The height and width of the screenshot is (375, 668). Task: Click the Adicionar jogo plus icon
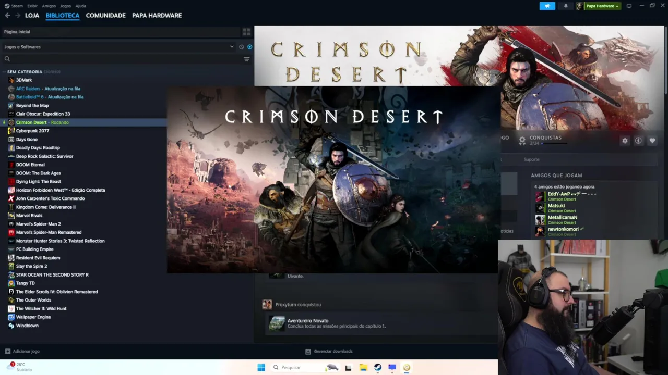click(x=7, y=352)
